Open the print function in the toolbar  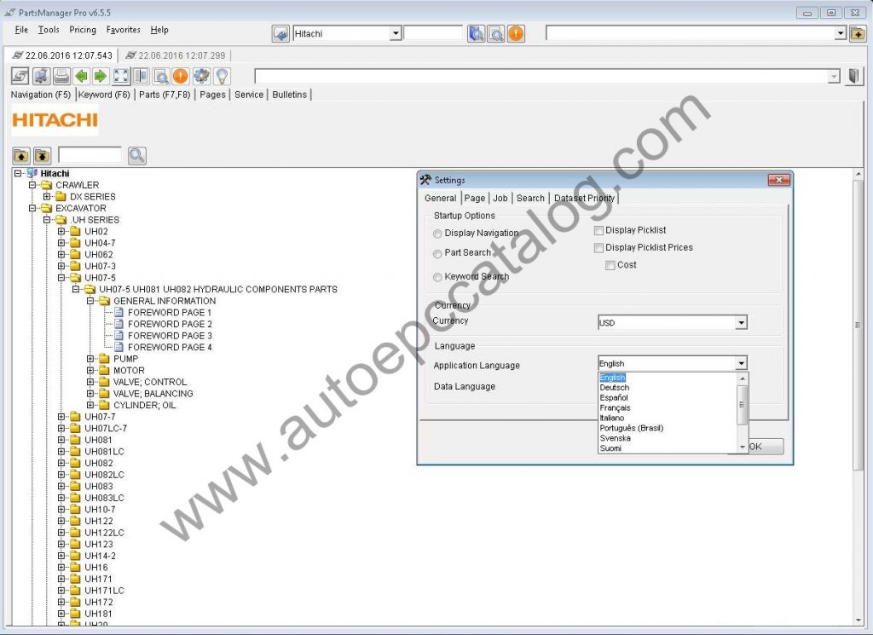[x=61, y=76]
